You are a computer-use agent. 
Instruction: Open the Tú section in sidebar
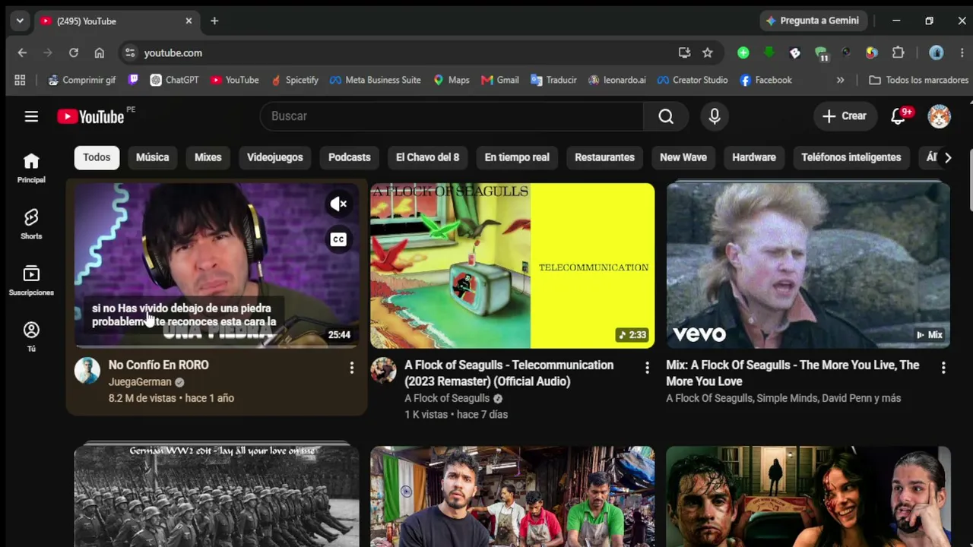point(31,337)
